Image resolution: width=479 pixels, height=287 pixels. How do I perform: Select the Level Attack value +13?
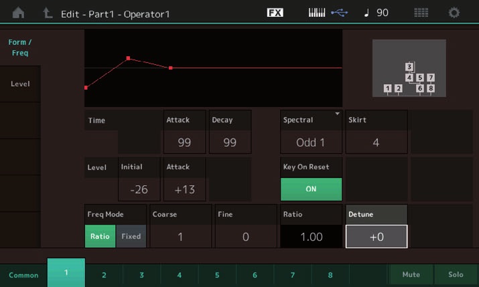click(184, 189)
